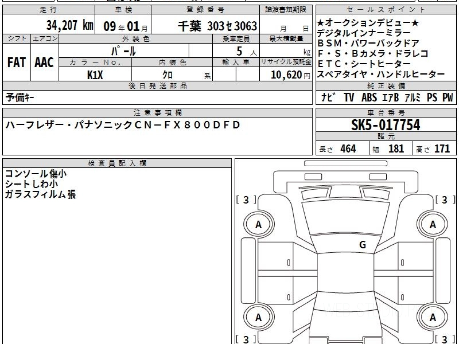Click the 注意事項欄 header

tap(158, 113)
